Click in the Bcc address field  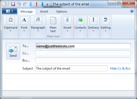click(83, 60)
